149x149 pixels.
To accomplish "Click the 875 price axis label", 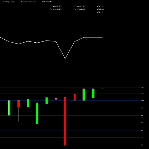I will pos(142,138).
